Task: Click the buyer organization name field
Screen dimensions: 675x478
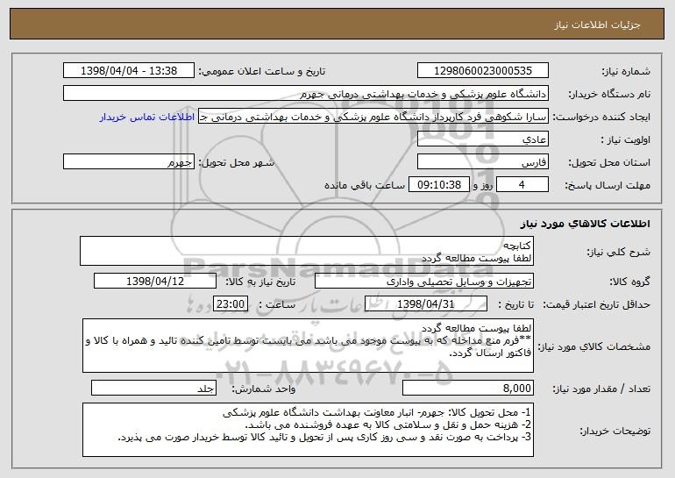Action: pos(306,94)
